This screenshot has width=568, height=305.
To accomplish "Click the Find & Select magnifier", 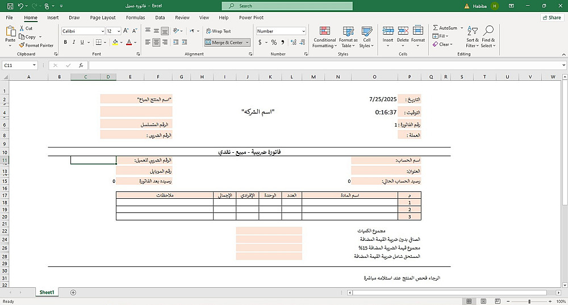I will 488,31.
